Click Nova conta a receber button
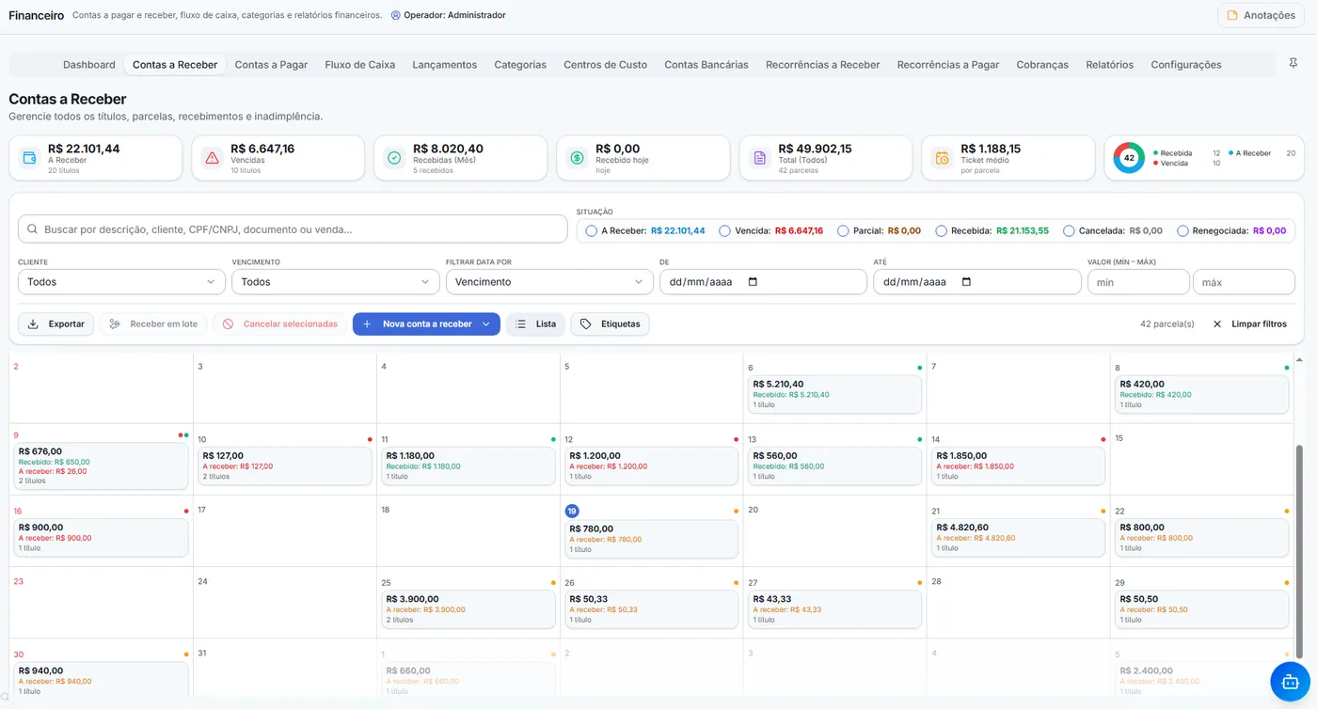1317x709 pixels. (426, 324)
